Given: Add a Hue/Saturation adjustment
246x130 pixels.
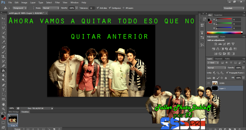Looking at the screenshot, I should (x=213, y=49).
